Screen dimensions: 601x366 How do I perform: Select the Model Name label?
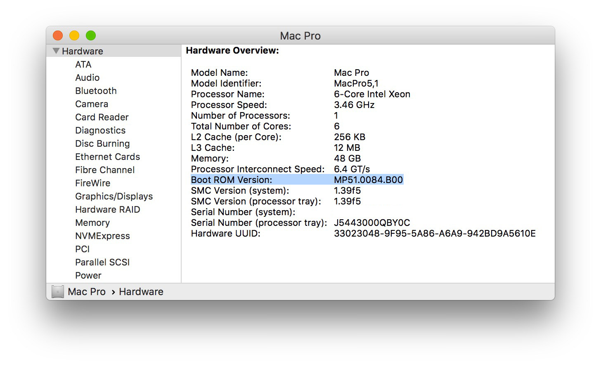[219, 73]
